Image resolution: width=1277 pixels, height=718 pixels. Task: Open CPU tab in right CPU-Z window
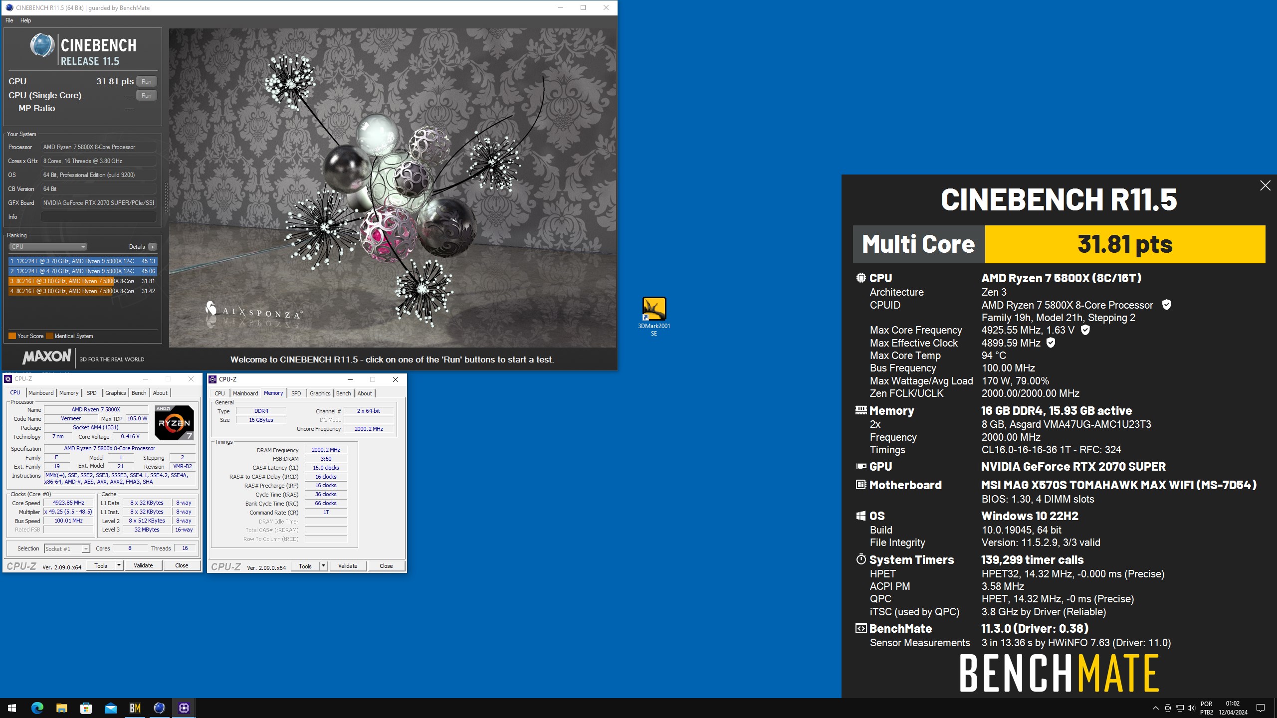(x=219, y=393)
